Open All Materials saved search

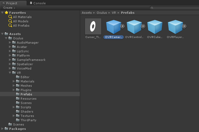[22, 17]
